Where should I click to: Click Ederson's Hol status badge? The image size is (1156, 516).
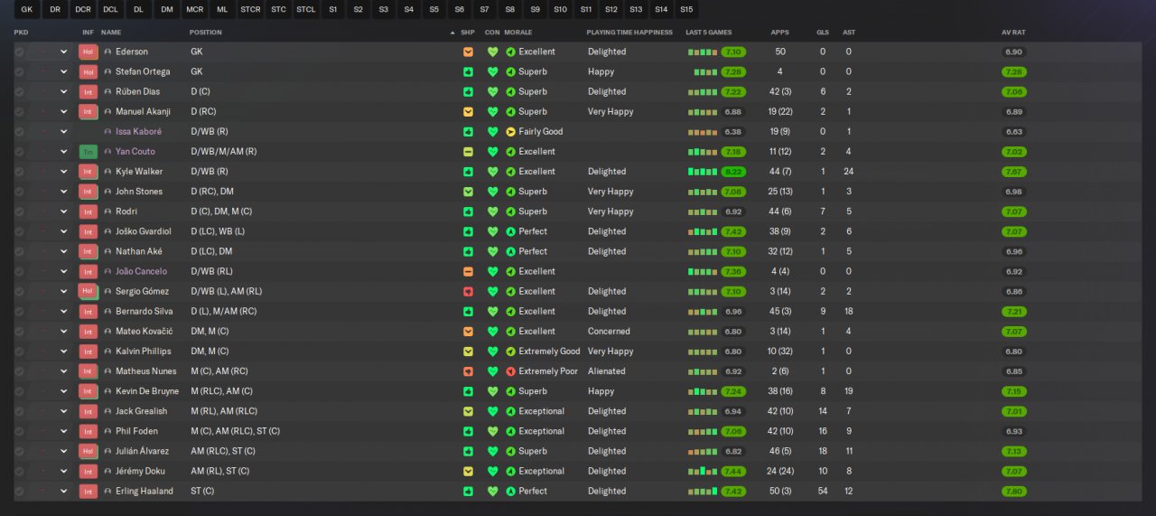point(88,52)
